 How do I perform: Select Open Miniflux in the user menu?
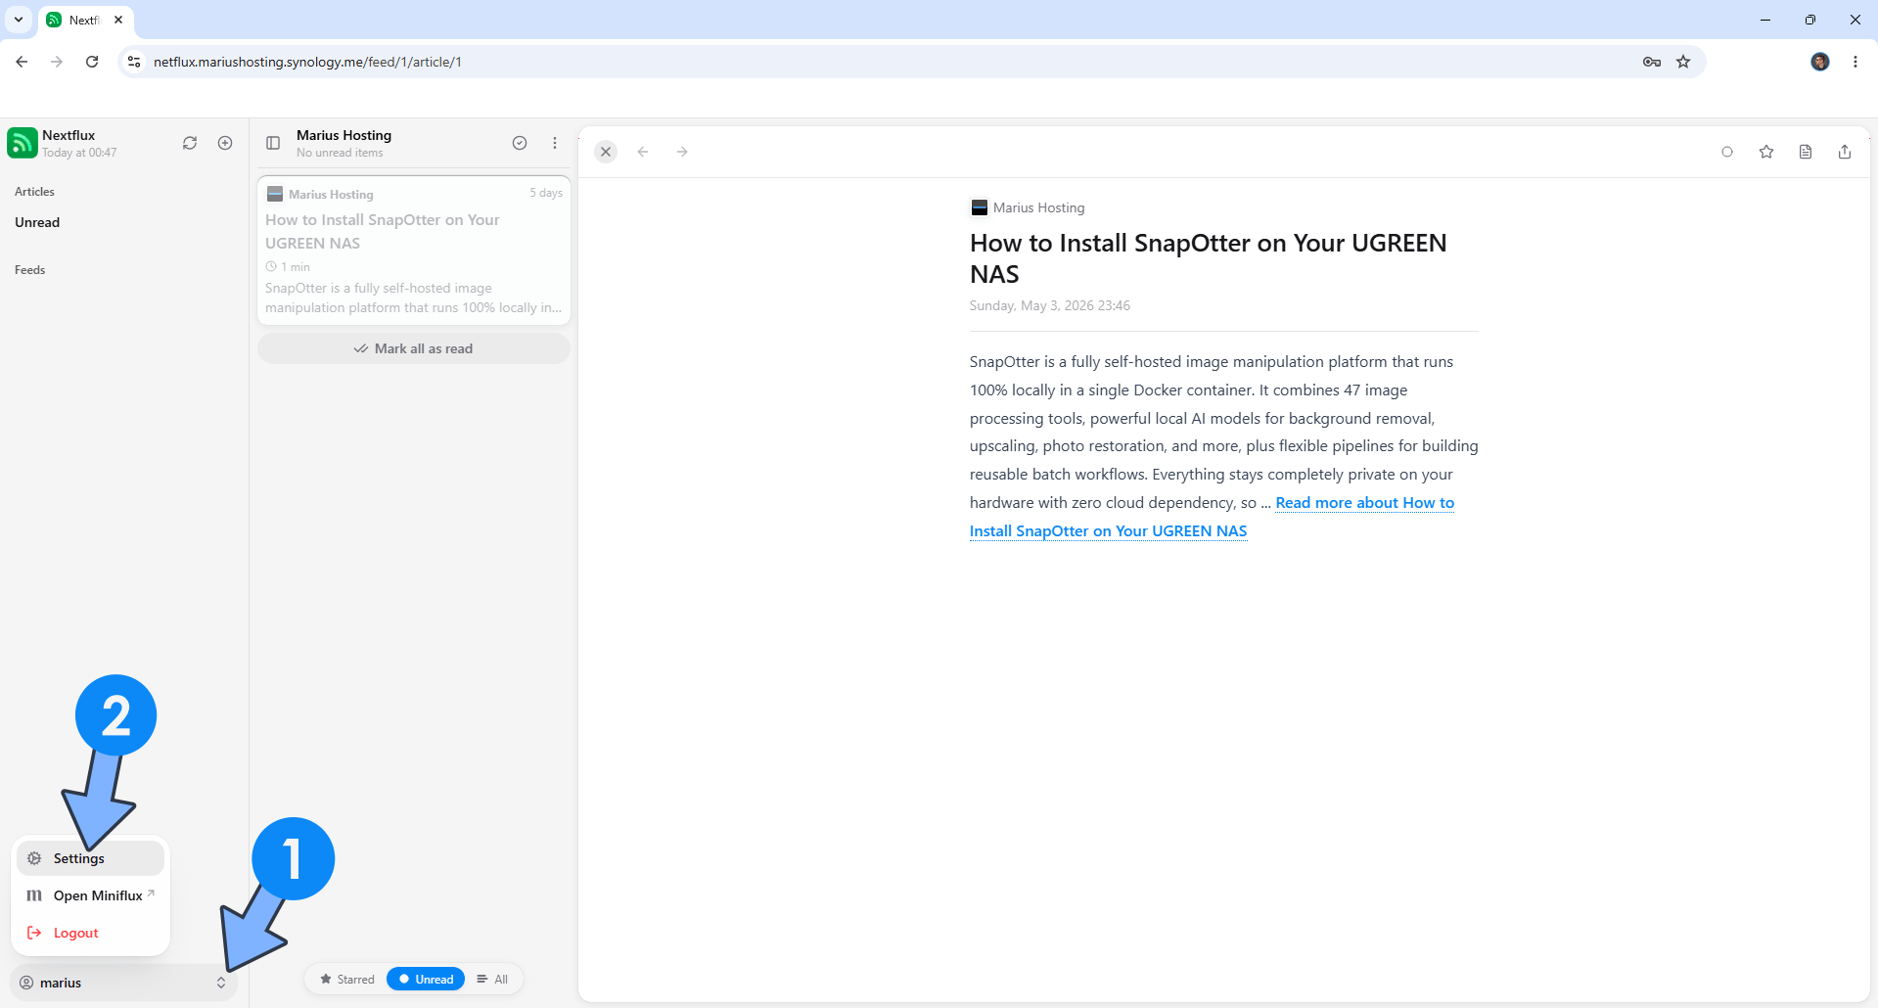pos(90,895)
